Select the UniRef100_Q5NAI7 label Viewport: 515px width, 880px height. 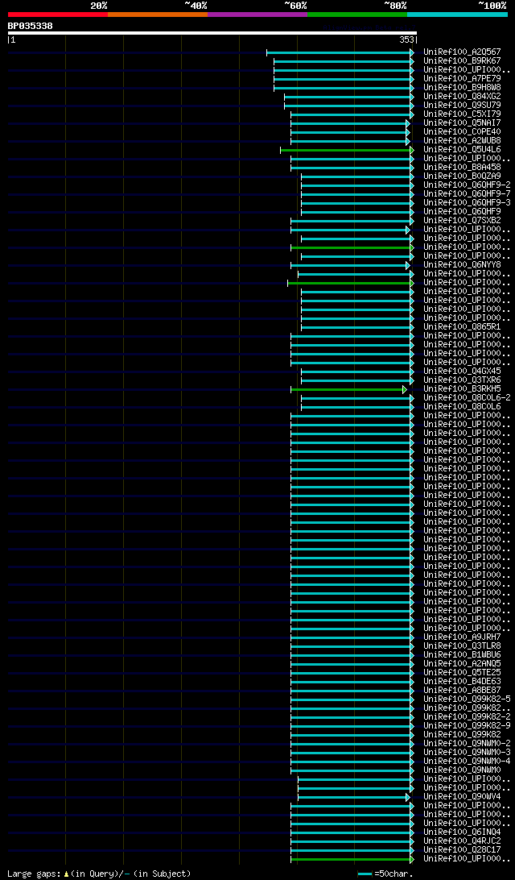[462, 123]
